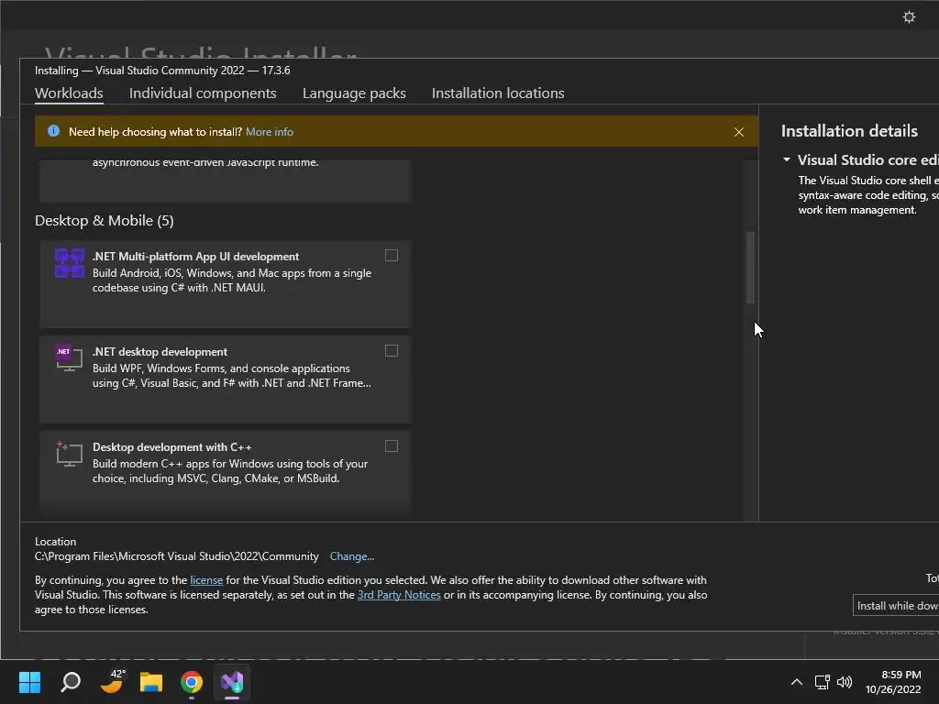
Task: Click the Desktop & Mobile (5) heading
Action: pyautogui.click(x=105, y=220)
